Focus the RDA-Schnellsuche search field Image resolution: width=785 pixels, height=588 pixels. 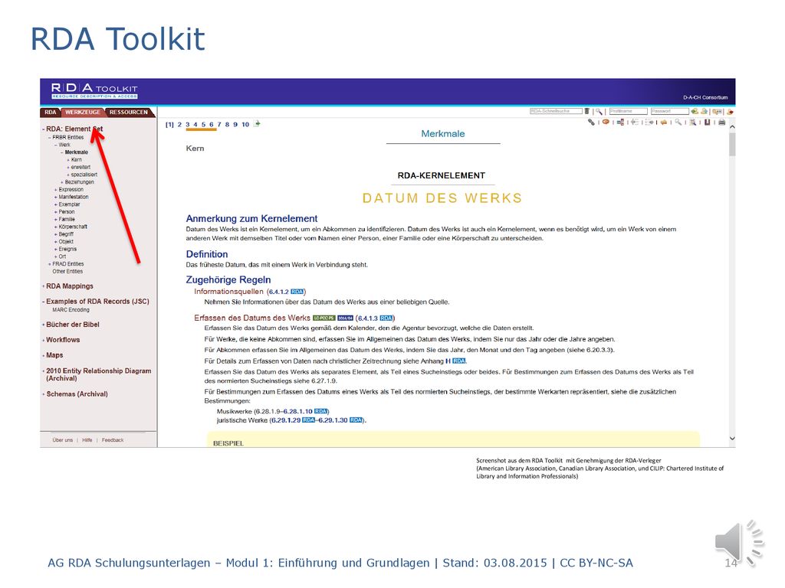pos(557,111)
